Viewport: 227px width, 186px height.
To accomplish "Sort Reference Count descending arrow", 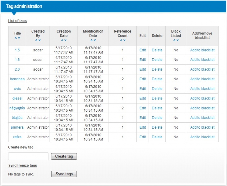I will (x=124, y=40).
